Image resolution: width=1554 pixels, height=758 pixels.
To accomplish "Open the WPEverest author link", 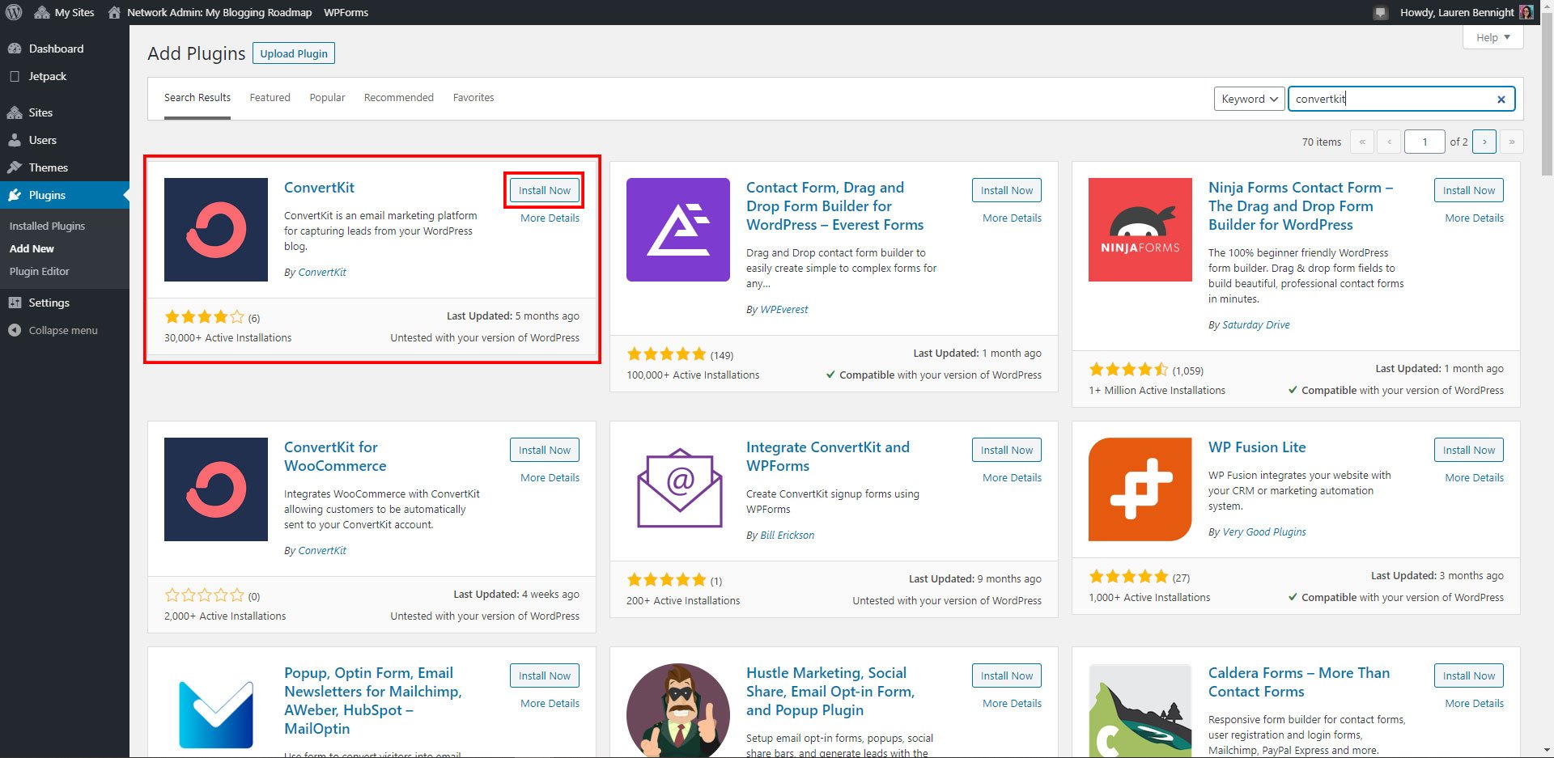I will tap(784, 309).
